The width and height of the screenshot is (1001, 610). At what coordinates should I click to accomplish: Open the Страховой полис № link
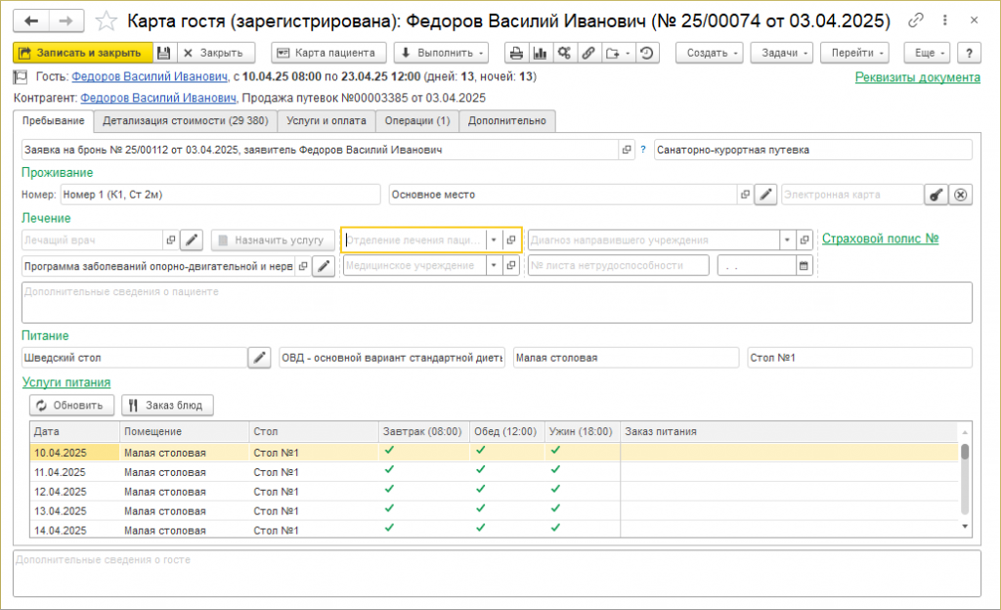[x=880, y=239]
